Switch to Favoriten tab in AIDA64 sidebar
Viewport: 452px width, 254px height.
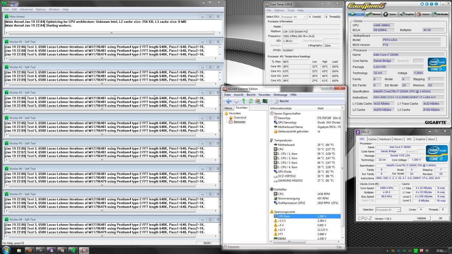[241, 108]
